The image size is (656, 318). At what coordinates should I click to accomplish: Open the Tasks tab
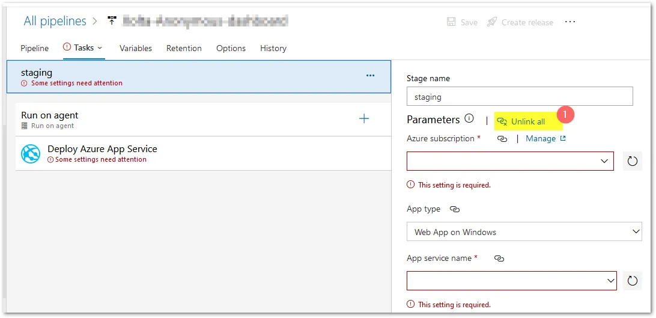point(84,47)
